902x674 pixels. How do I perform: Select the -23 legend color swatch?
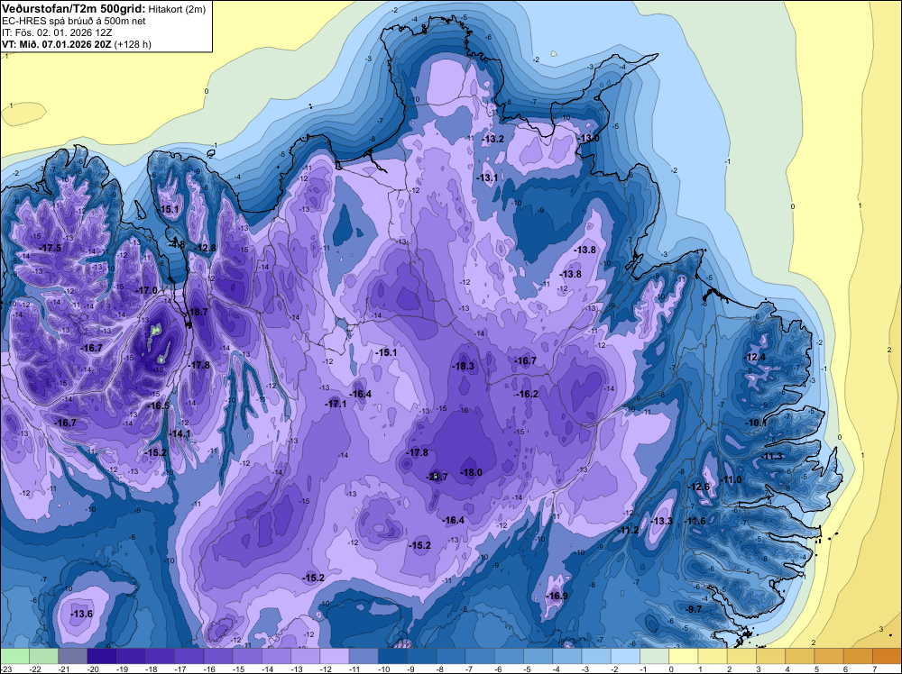(14, 656)
